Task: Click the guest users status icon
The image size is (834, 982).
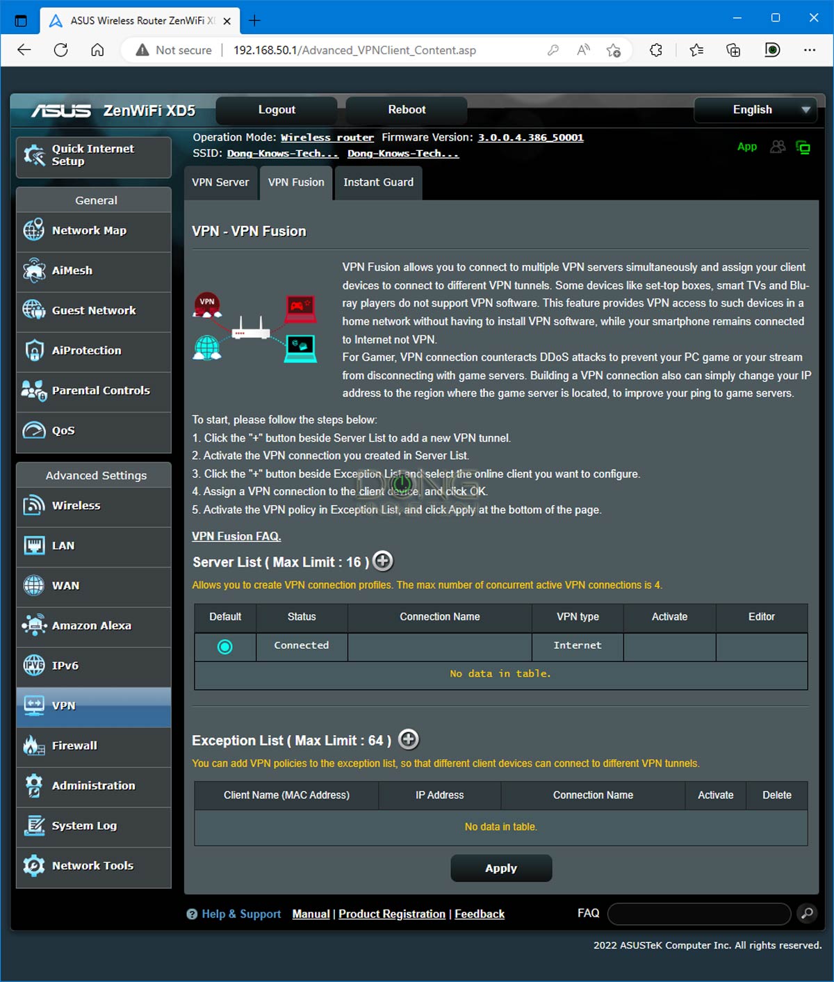Action: 778,147
